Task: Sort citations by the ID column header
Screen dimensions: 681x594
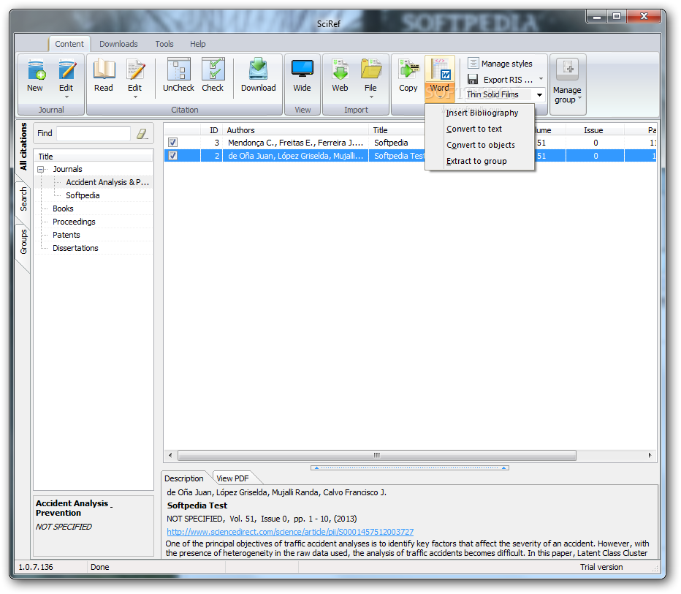Action: [x=211, y=130]
